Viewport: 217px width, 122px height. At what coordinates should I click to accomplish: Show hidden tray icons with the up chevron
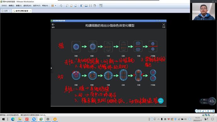pos(158,119)
